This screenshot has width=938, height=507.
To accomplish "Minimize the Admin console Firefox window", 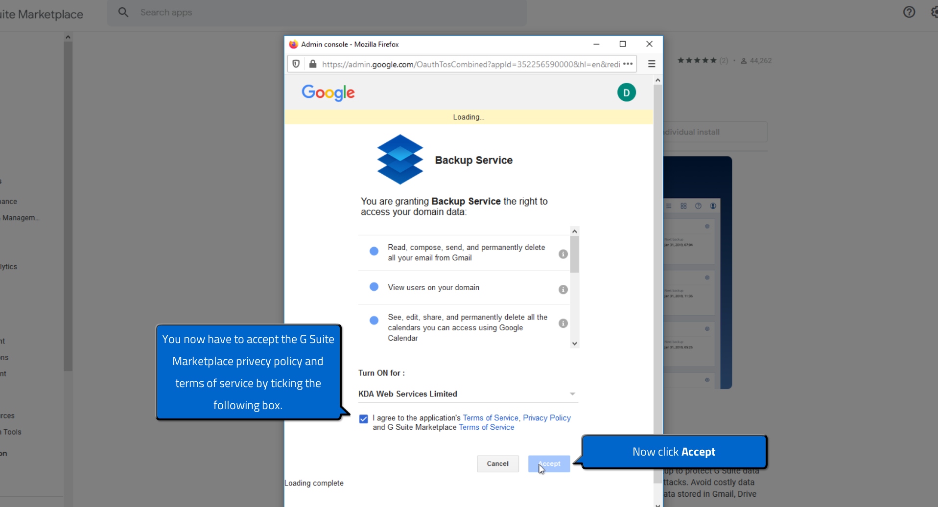I will tap(596, 44).
